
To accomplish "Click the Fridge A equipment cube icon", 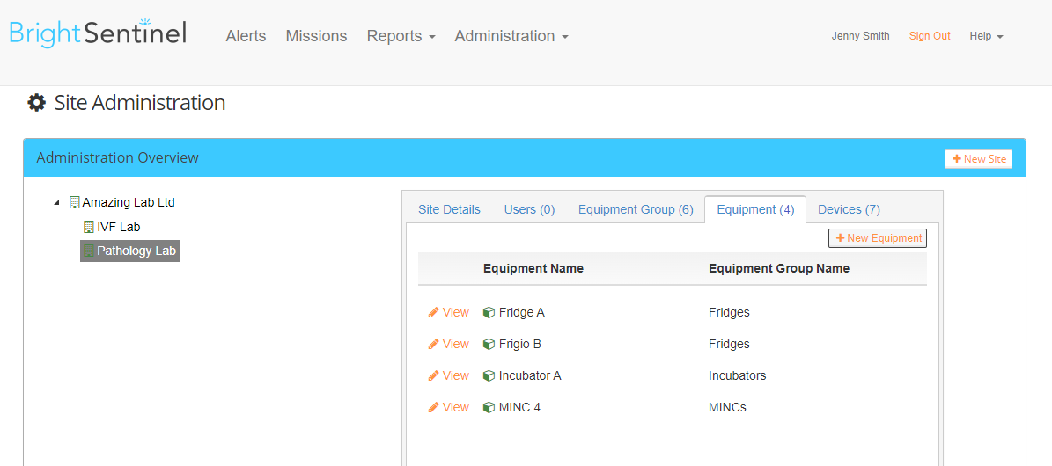I will (x=489, y=312).
